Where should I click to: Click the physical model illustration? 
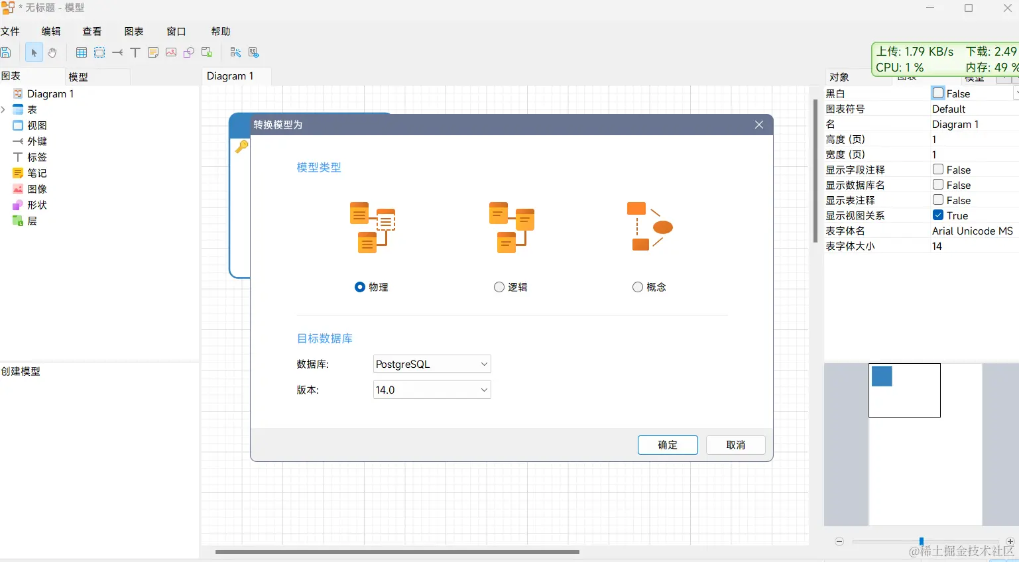[373, 227]
